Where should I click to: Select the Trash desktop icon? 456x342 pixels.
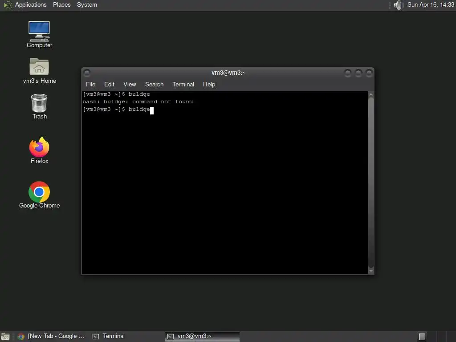click(x=39, y=106)
